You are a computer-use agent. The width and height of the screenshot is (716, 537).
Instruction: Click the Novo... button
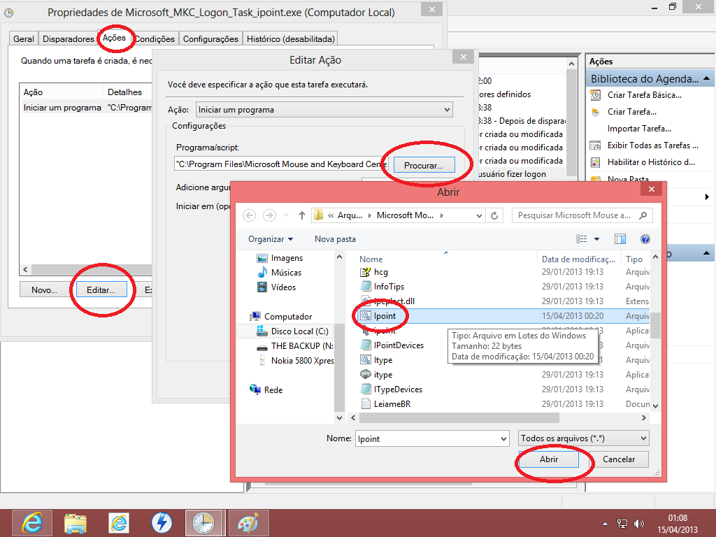point(44,290)
